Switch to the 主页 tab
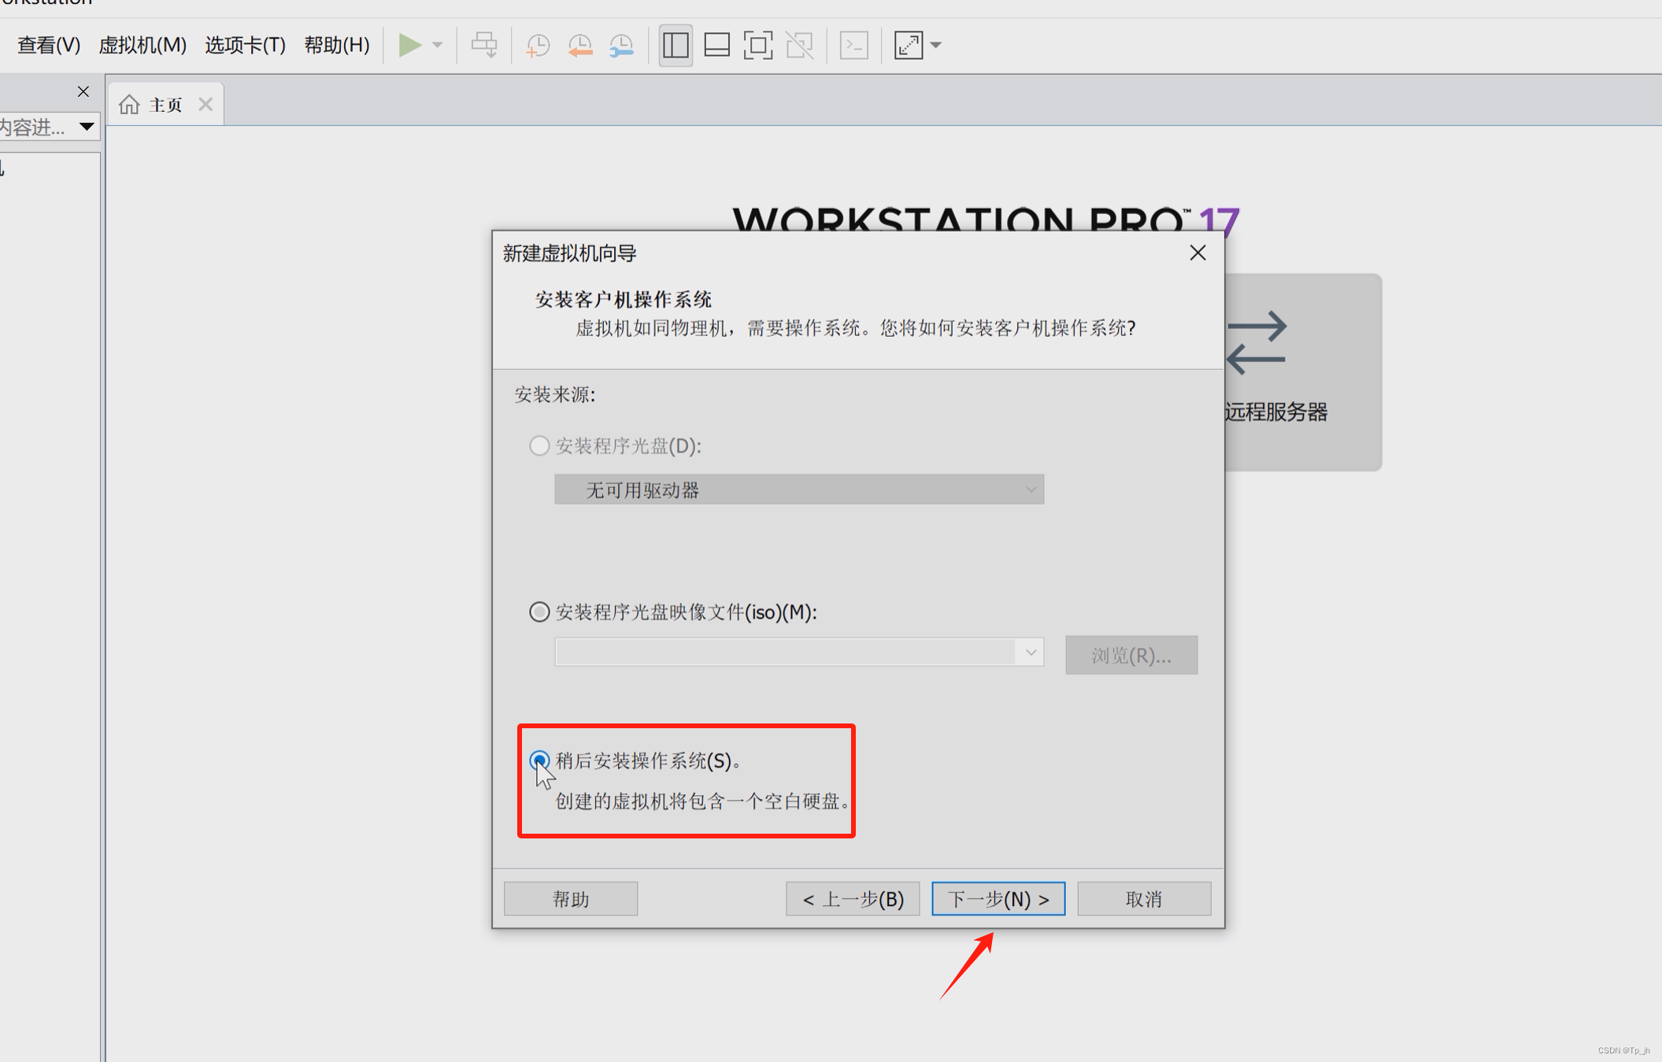Screen dimensions: 1662x1062 coord(165,104)
